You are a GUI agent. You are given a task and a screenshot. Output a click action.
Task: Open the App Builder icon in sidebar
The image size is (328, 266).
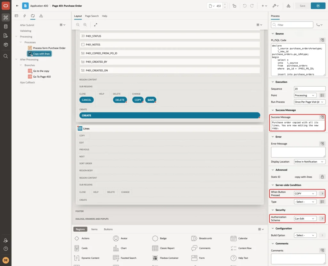pyautogui.click(x=6, y=18)
